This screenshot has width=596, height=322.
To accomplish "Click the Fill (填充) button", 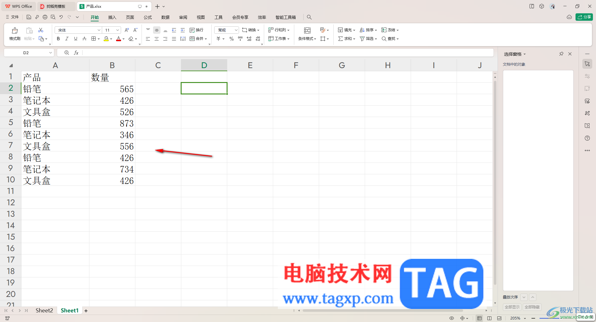I will tap(346, 30).
